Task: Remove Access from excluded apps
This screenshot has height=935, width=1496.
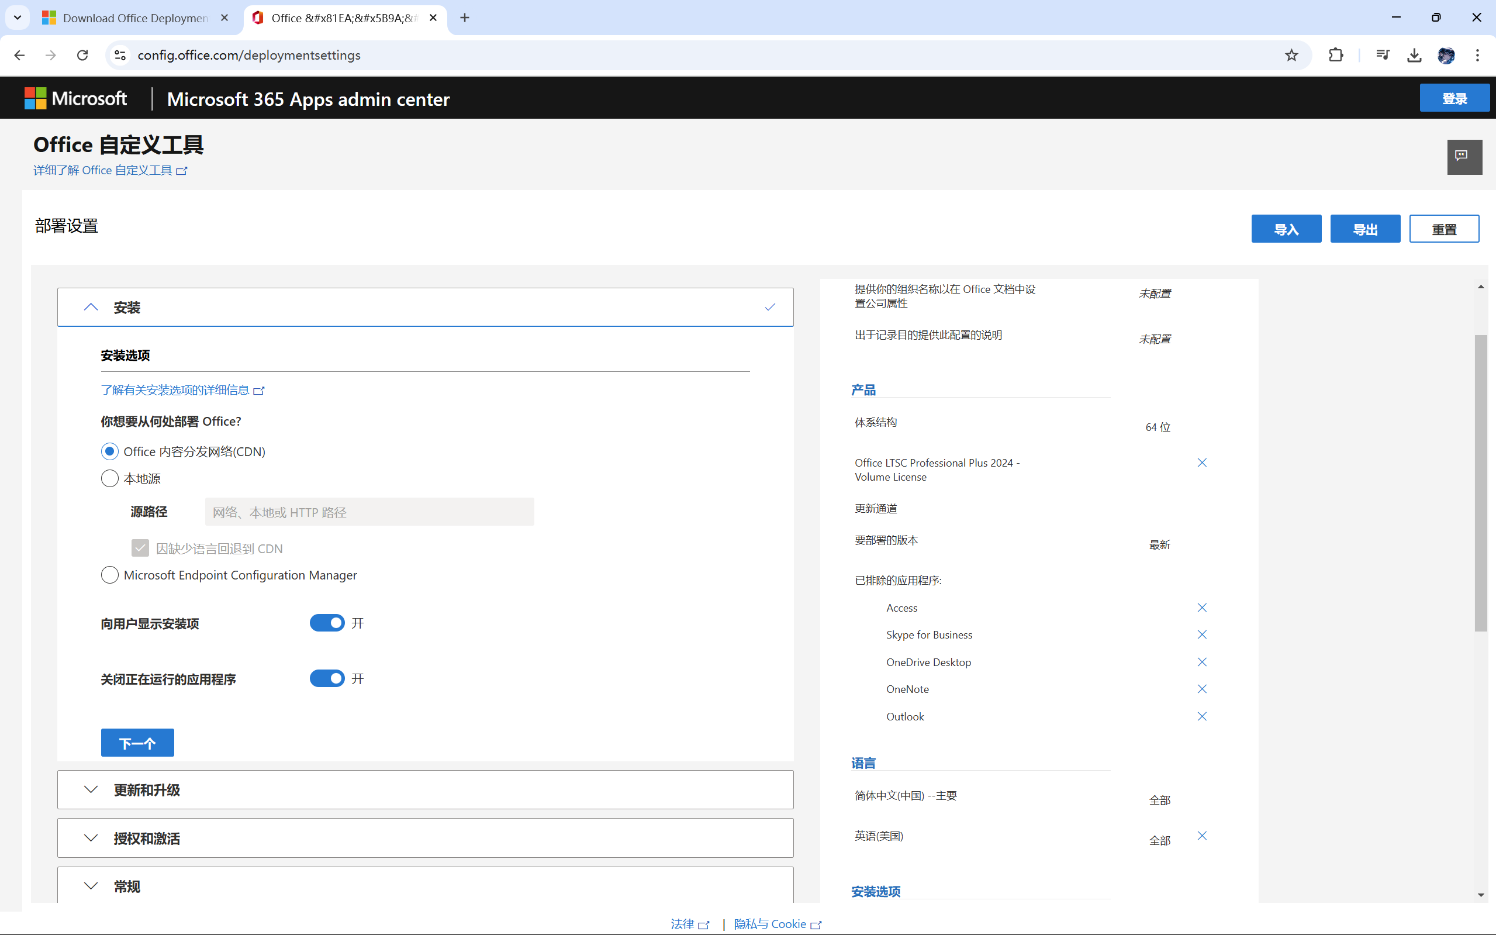Action: coord(1202,608)
